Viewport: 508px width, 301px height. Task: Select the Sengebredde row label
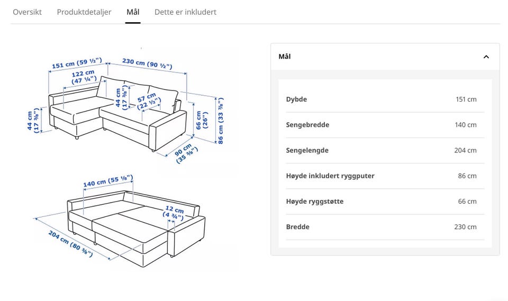click(307, 125)
